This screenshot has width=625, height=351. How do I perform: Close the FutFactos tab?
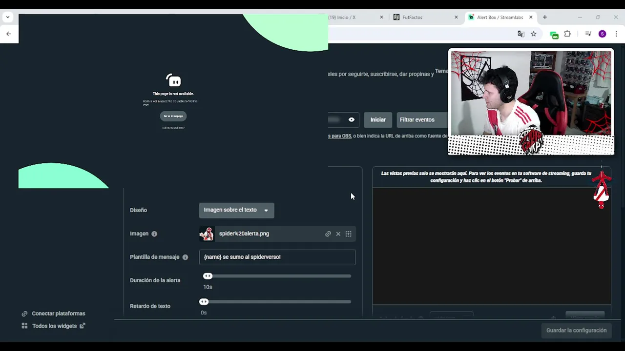(456, 17)
